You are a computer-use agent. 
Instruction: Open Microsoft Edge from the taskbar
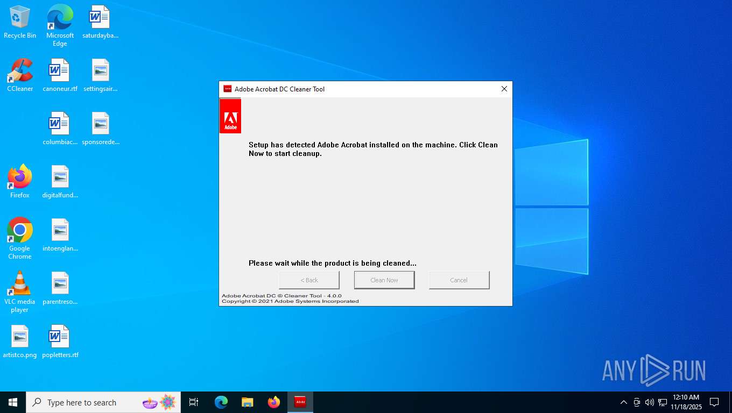[x=221, y=402]
